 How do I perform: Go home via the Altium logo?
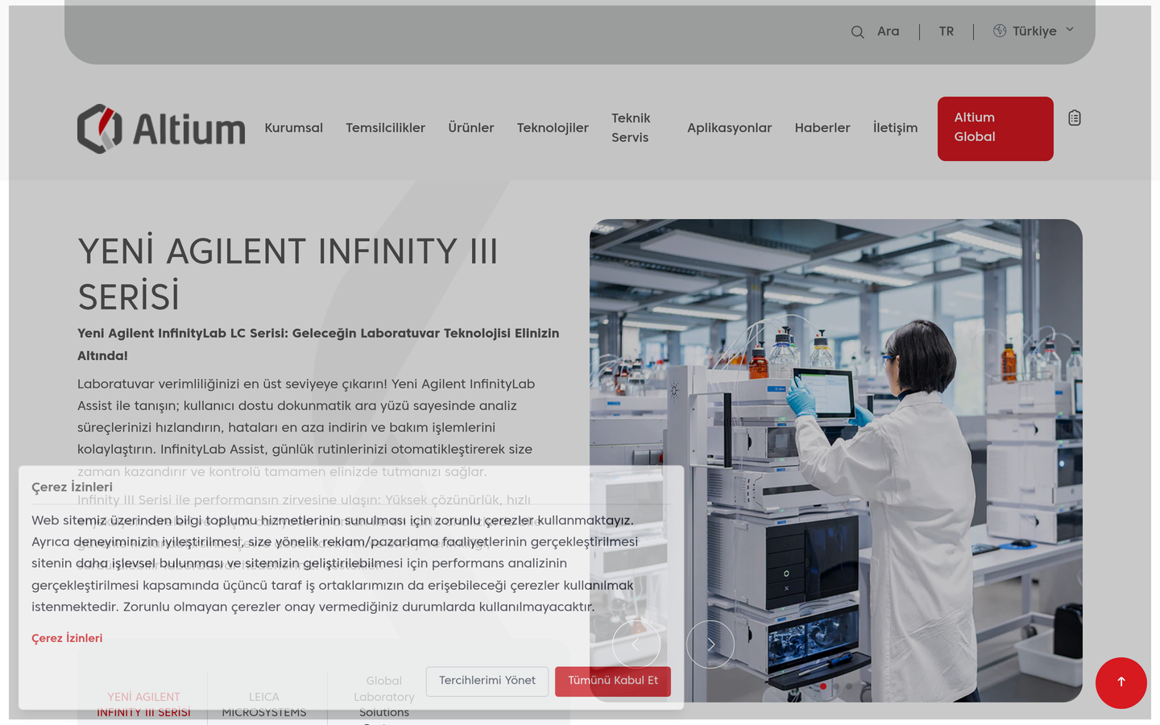point(161,129)
